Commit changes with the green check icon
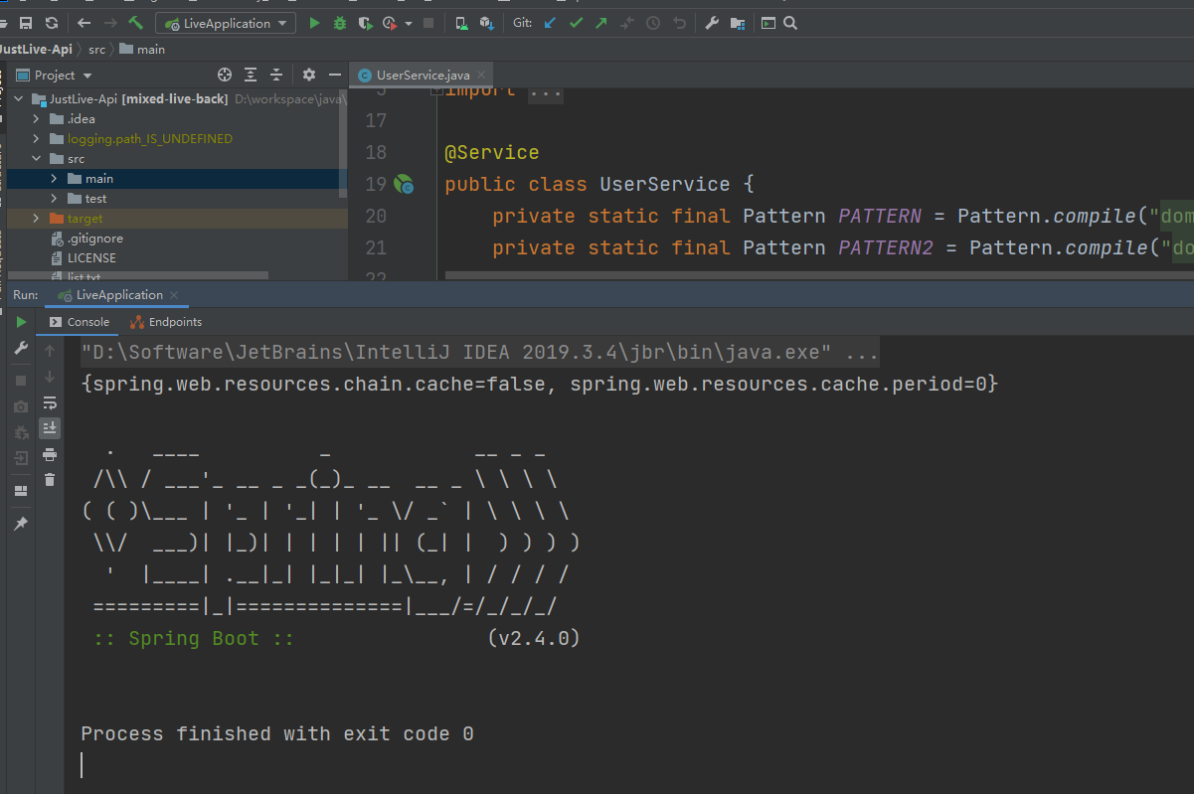Viewport: 1194px width, 794px height. click(576, 23)
